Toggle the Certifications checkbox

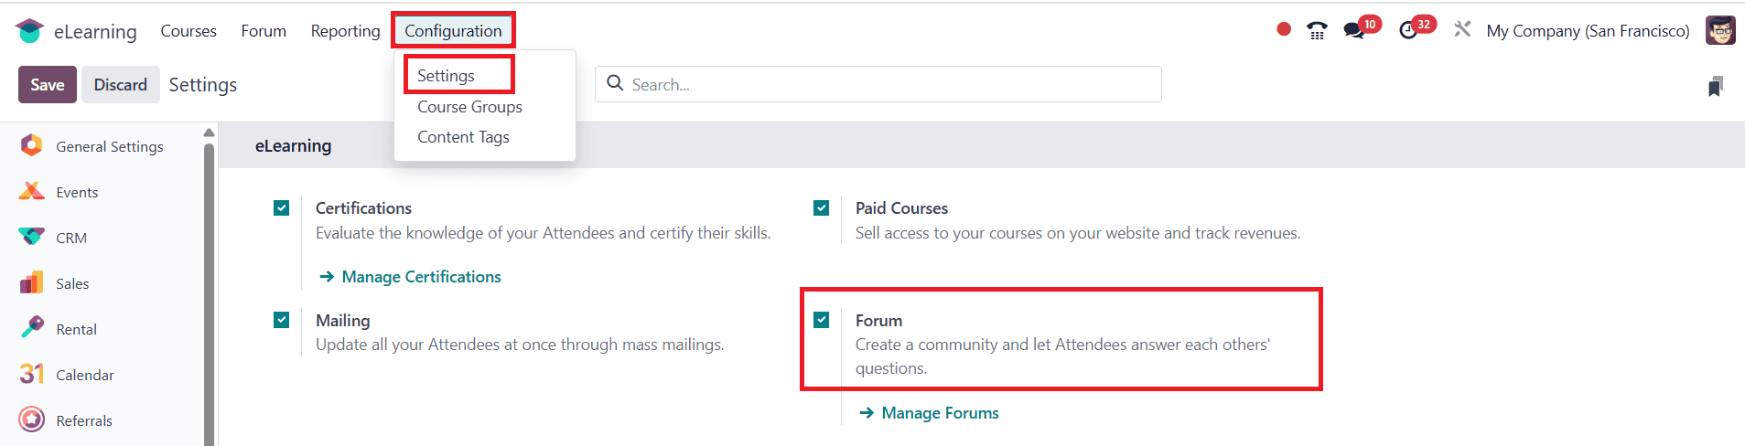(282, 208)
